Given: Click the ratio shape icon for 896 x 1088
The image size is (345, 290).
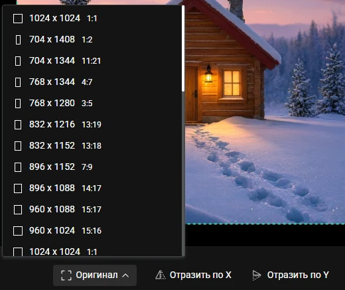Looking at the screenshot, I should click(18, 188).
